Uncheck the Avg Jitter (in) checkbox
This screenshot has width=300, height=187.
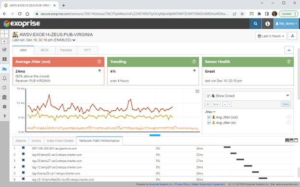pos(209,122)
